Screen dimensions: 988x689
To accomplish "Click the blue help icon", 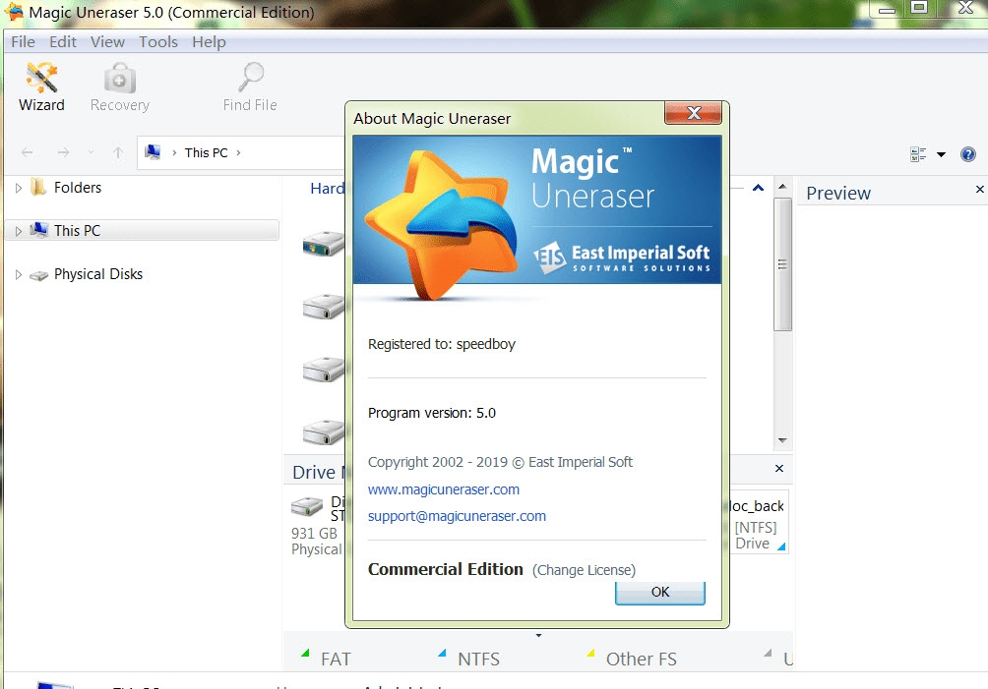I will (968, 154).
